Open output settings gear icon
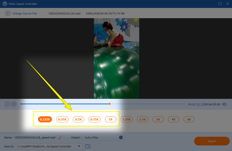Screen dimensions: 232x151 [x=121, y=137]
